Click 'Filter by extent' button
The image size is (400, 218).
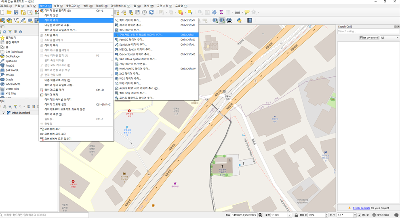[368, 38]
